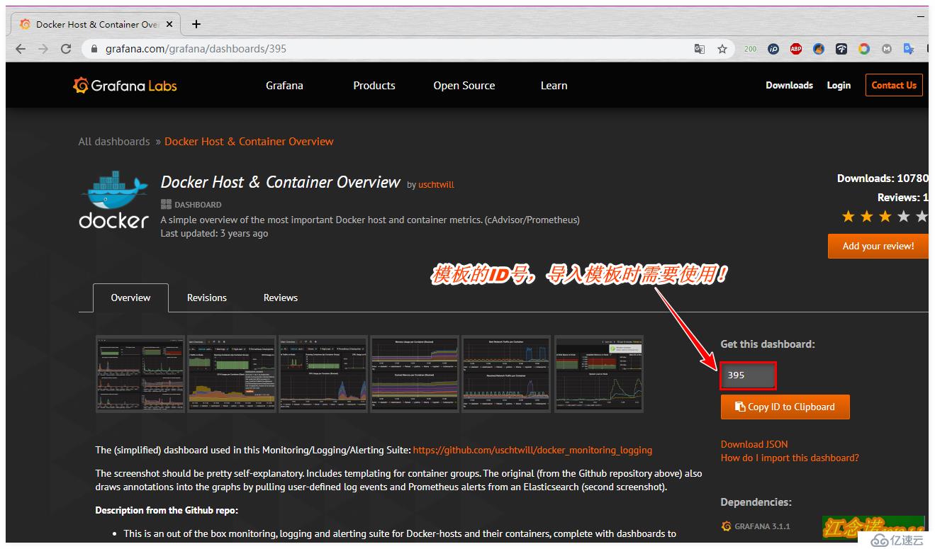Viewport: 935px width, 549px height.
Task: Open the fifth dashboard screenshot thumbnail
Action: pos(507,373)
